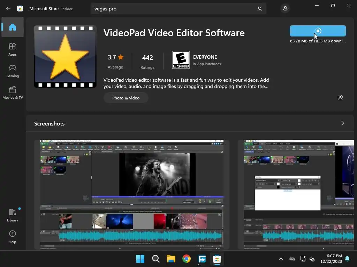Click the ESRB Everyone rating badge
The height and width of the screenshot is (267, 357).
181,60
